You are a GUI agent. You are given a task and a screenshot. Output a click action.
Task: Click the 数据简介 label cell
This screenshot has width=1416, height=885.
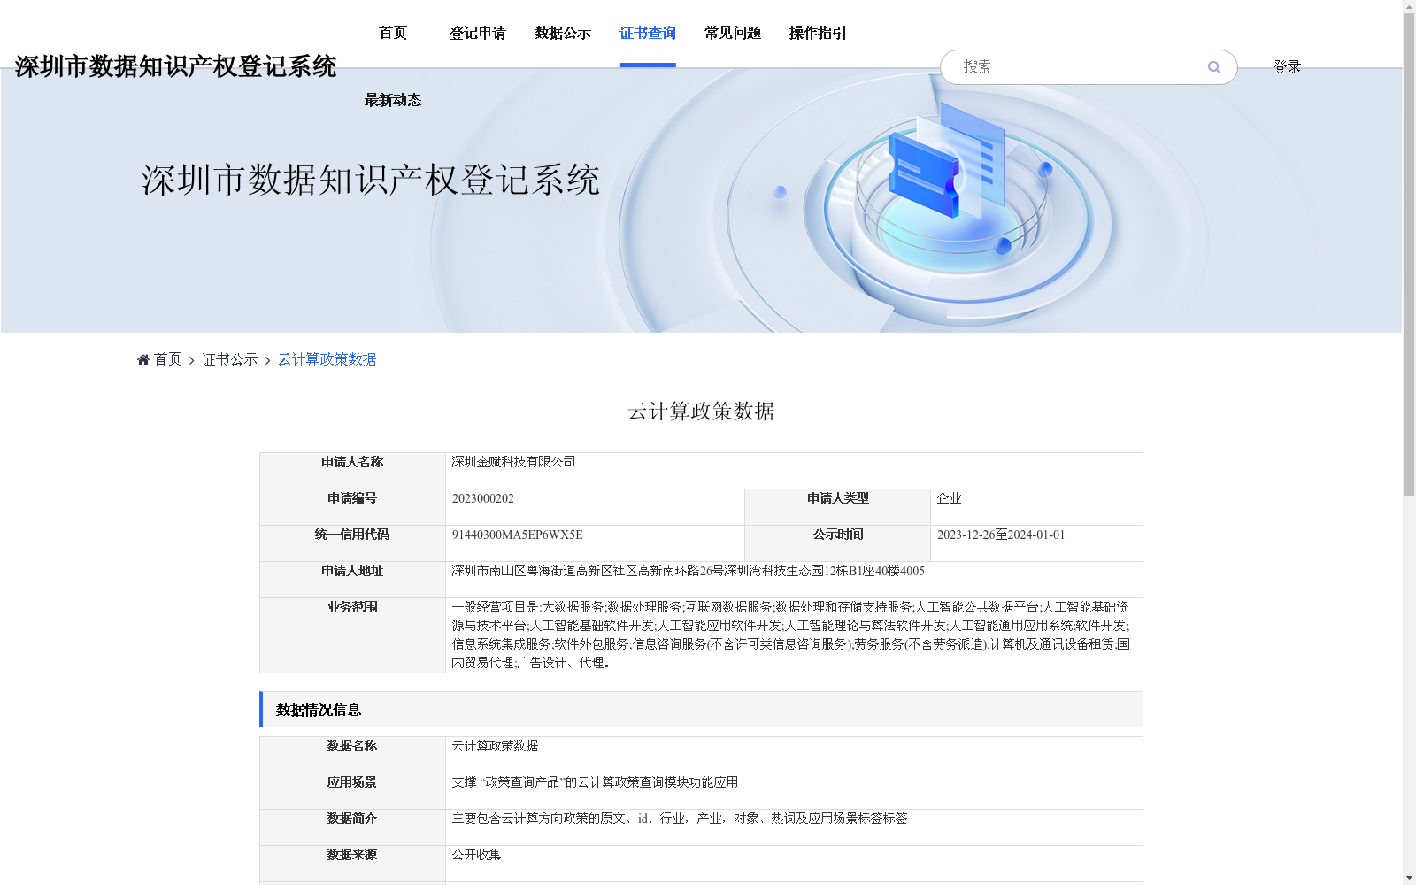[x=352, y=827]
